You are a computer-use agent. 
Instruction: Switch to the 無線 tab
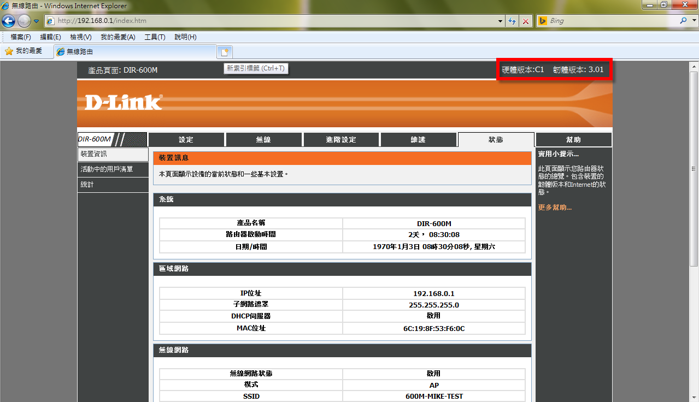(263, 140)
